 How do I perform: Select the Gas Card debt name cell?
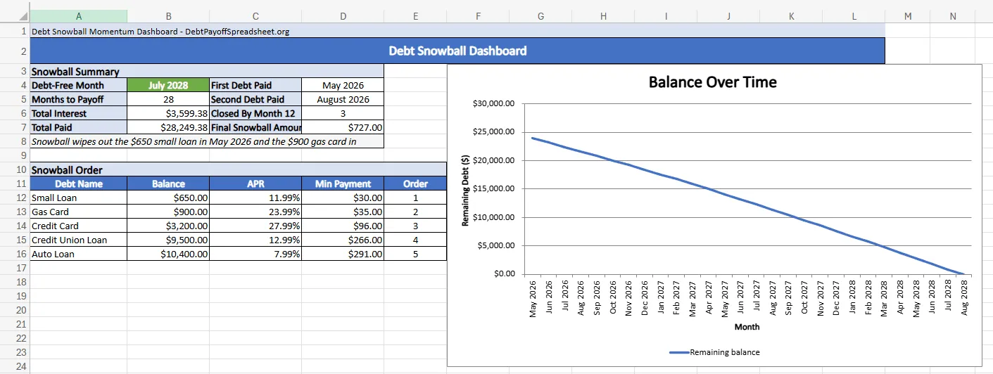click(x=78, y=212)
